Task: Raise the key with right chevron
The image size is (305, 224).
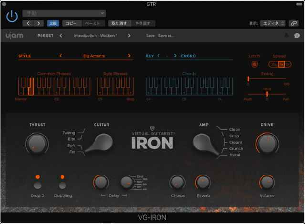Action: (175, 56)
